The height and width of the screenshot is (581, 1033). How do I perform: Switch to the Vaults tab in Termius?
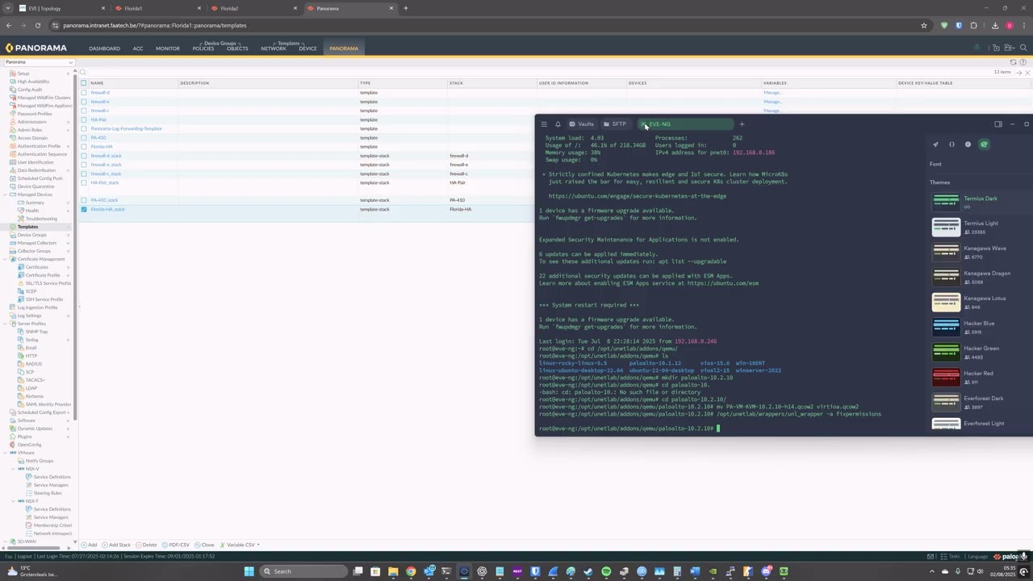point(581,124)
